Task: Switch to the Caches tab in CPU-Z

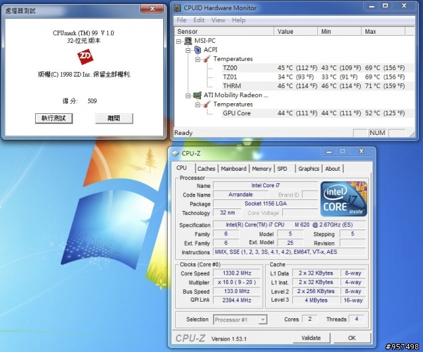Action: tap(206, 169)
